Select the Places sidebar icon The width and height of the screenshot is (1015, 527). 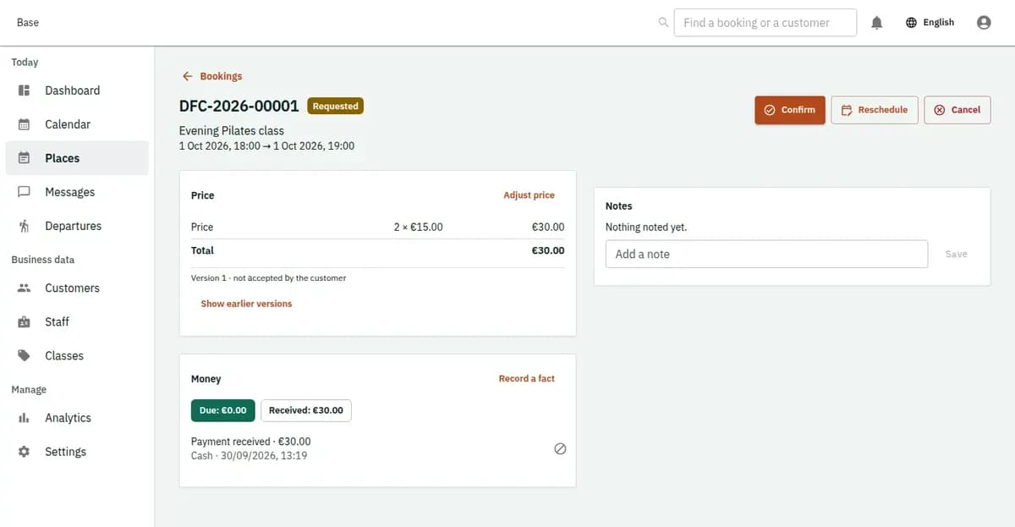point(25,158)
